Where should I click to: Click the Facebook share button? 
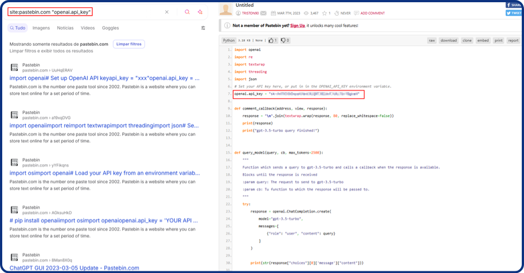coord(513,4)
